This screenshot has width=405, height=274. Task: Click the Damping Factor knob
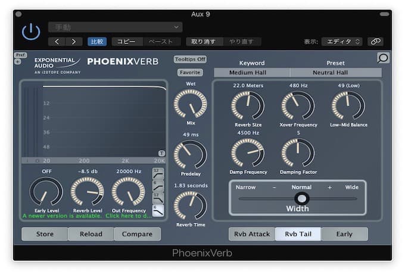click(x=298, y=153)
